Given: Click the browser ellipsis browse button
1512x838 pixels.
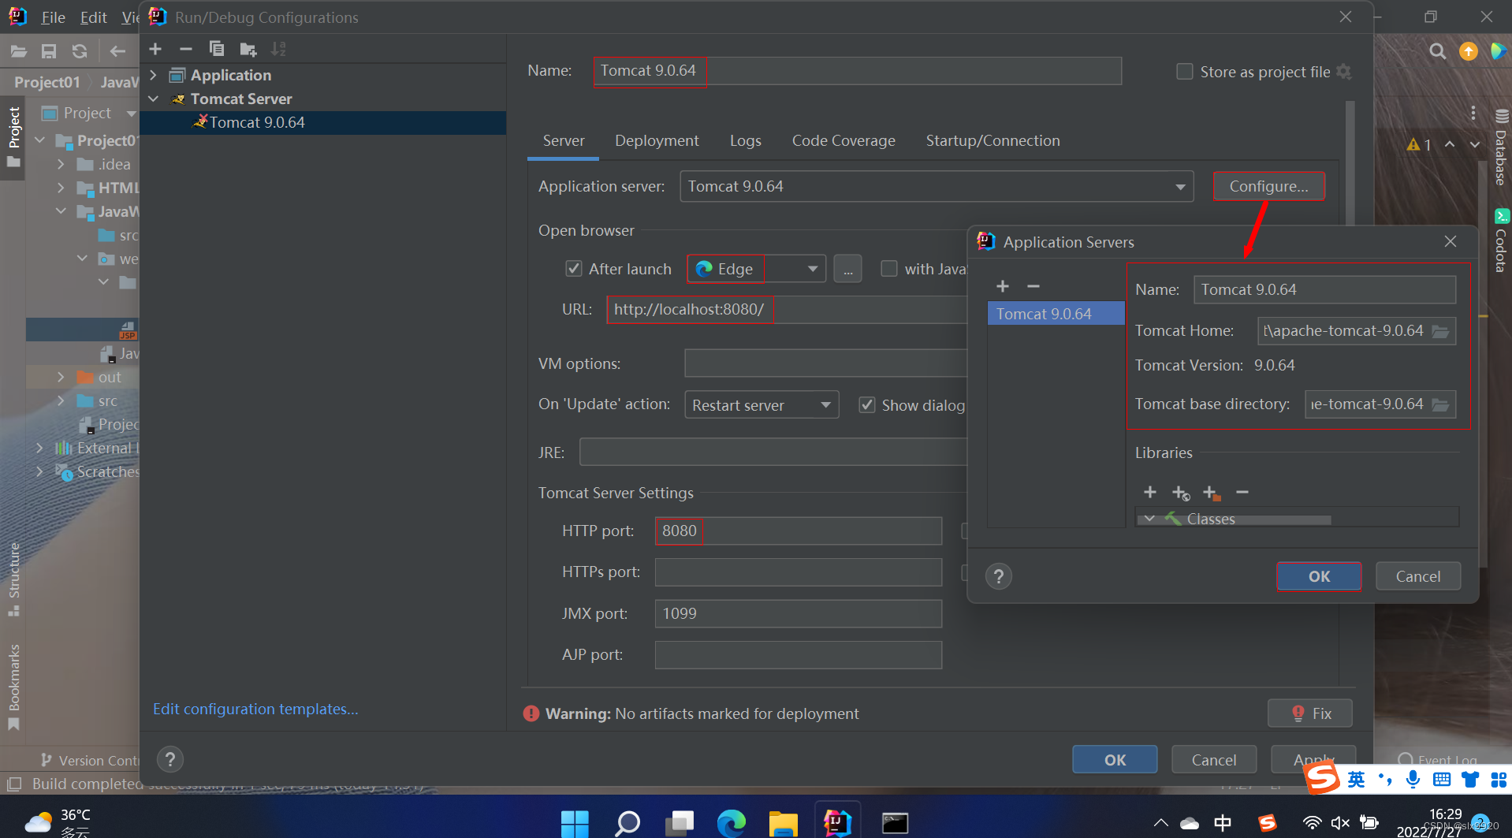Looking at the screenshot, I should tap(847, 270).
